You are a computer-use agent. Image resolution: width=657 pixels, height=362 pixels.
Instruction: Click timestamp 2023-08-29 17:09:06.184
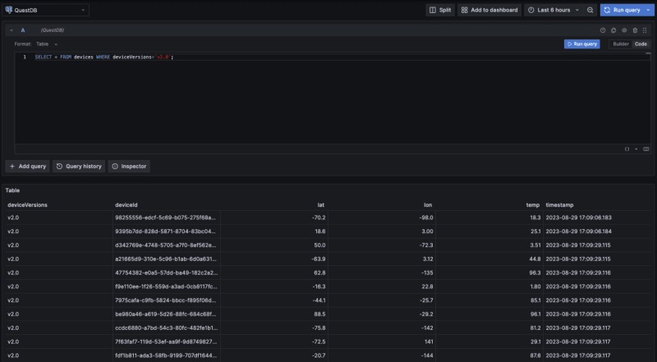click(578, 231)
